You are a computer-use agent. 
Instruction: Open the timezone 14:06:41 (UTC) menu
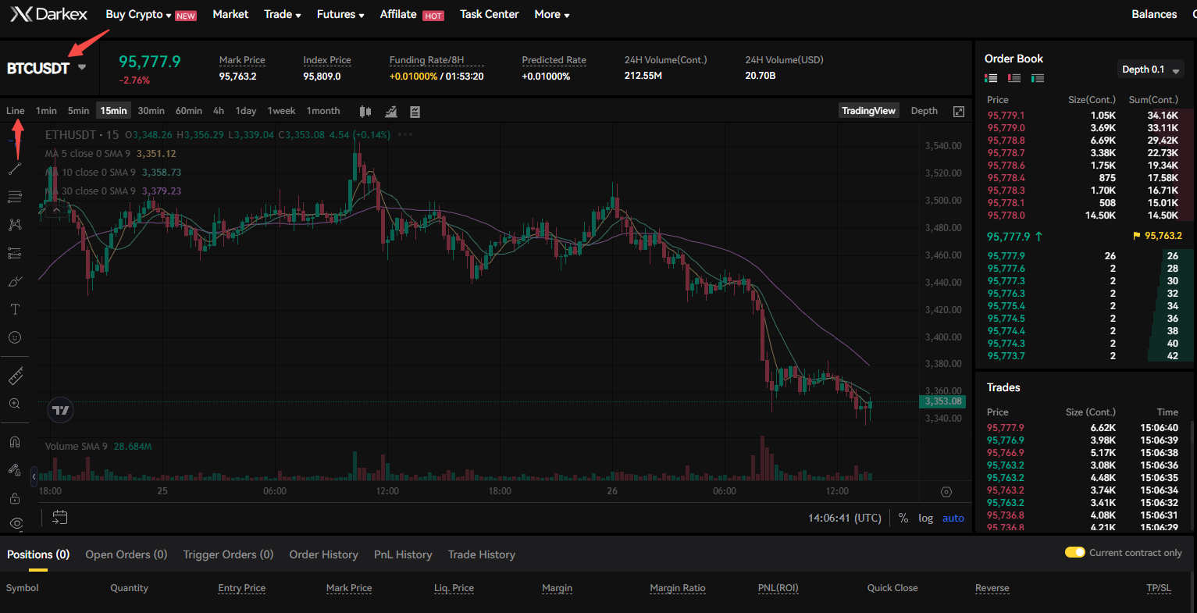845,518
